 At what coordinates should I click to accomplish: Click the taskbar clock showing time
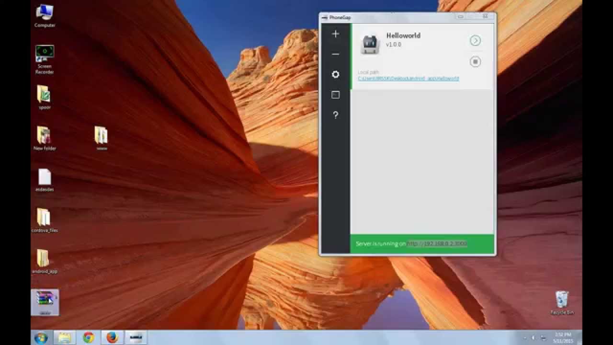tap(562, 337)
